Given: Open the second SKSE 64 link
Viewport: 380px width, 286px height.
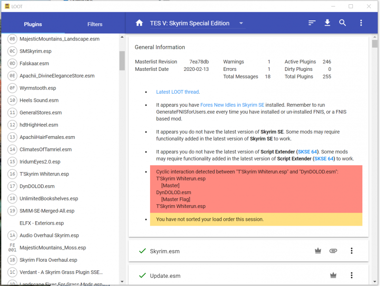Looking at the screenshot, I should click(x=324, y=158).
